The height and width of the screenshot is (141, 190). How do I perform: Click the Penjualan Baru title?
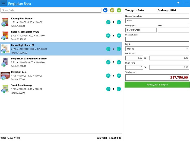tap(20, 4)
